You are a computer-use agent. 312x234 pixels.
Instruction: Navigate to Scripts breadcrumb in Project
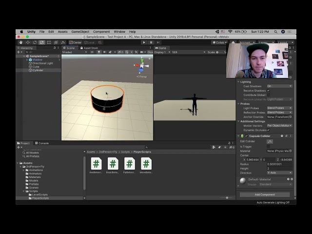(x=125, y=152)
